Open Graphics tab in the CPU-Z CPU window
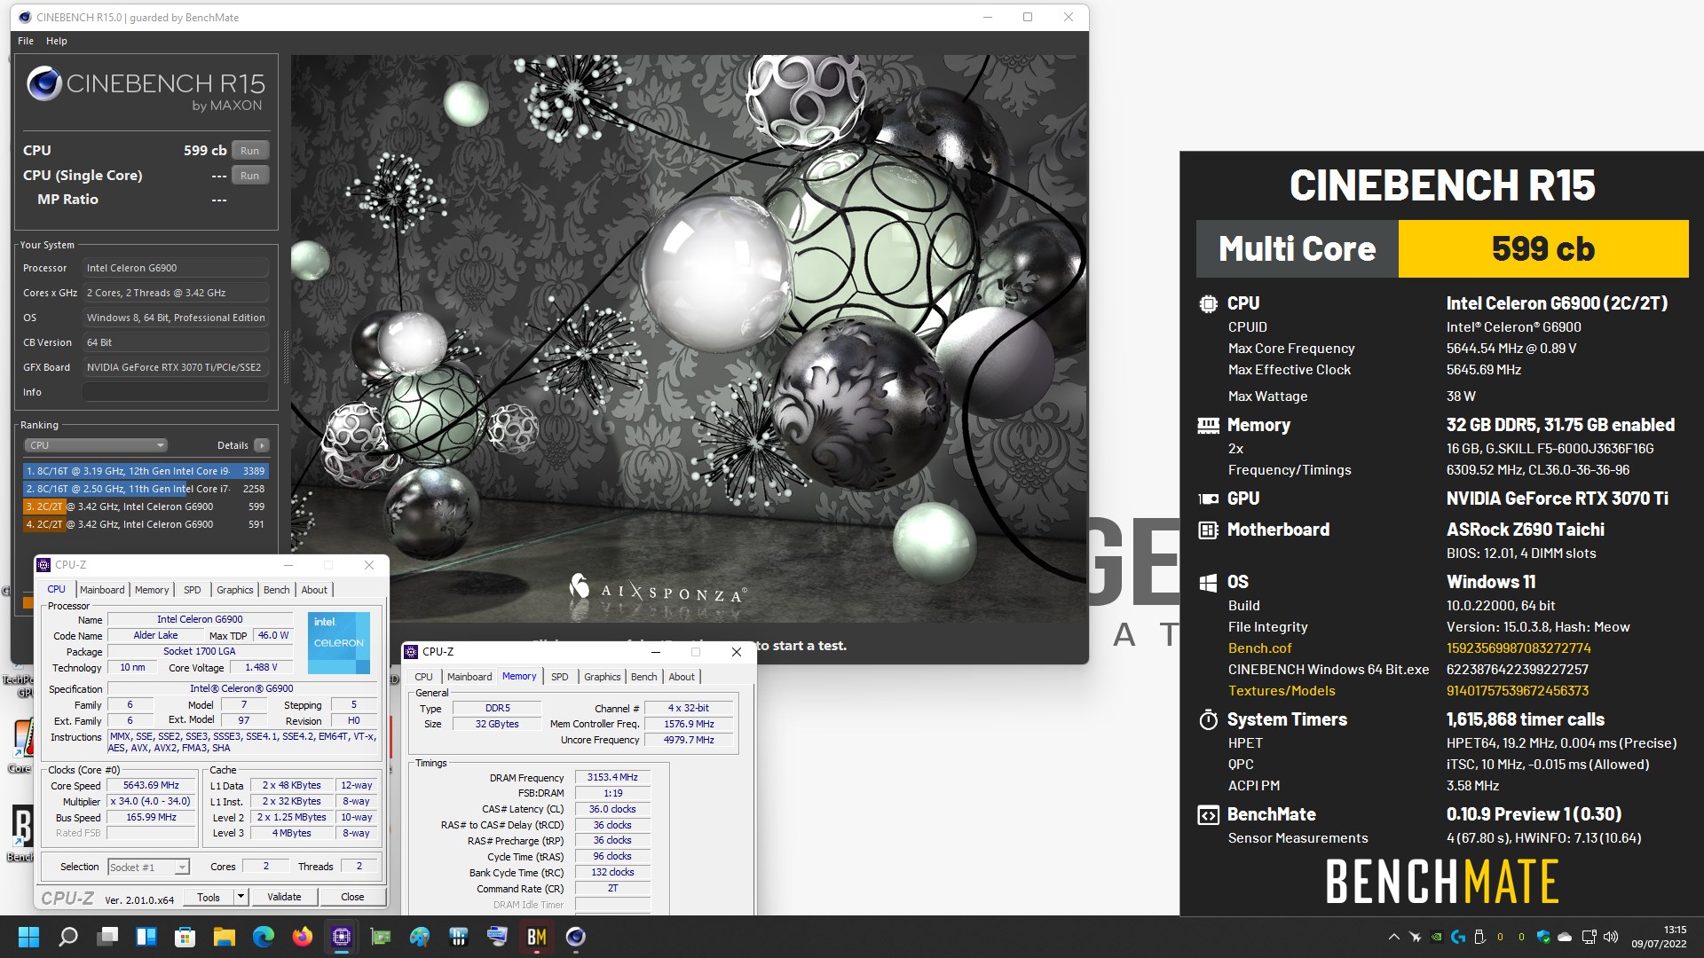1704x958 pixels. click(x=235, y=590)
